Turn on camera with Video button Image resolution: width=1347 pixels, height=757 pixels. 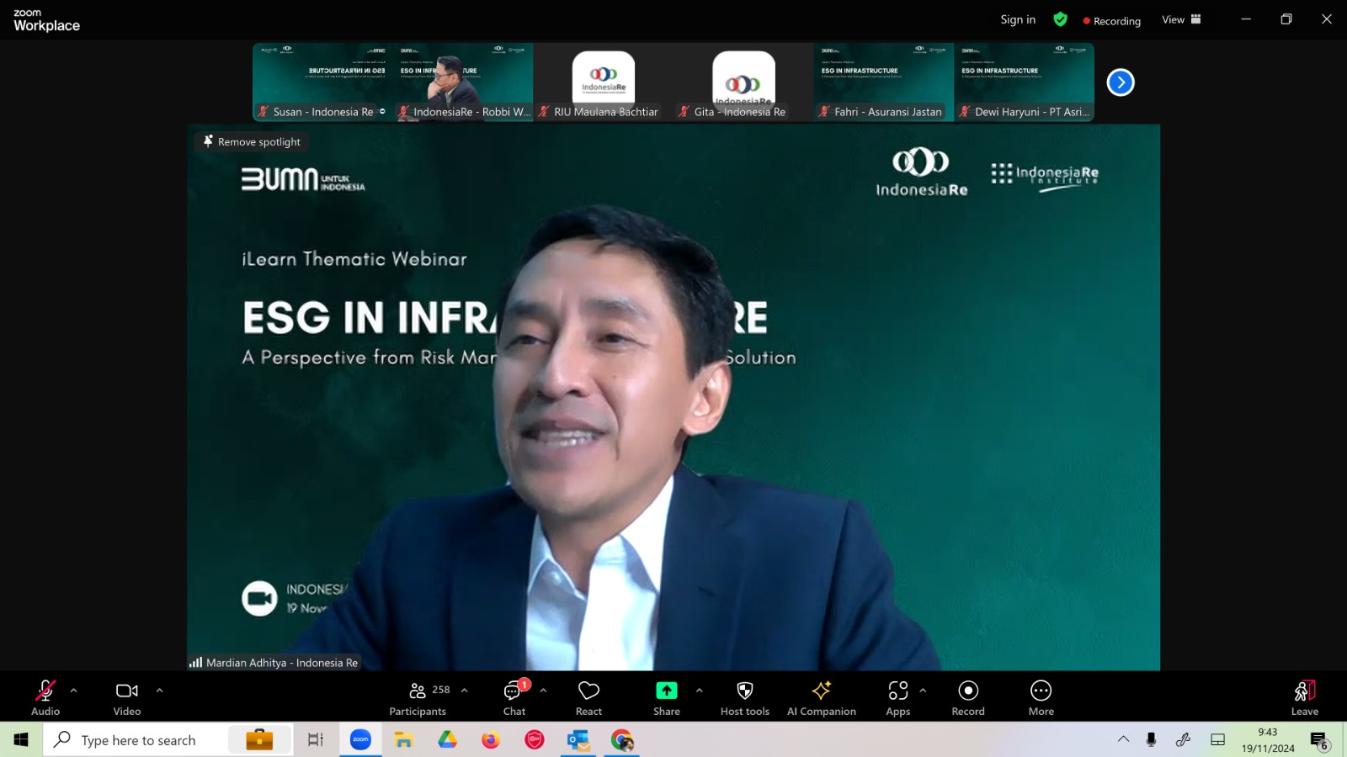click(x=127, y=698)
